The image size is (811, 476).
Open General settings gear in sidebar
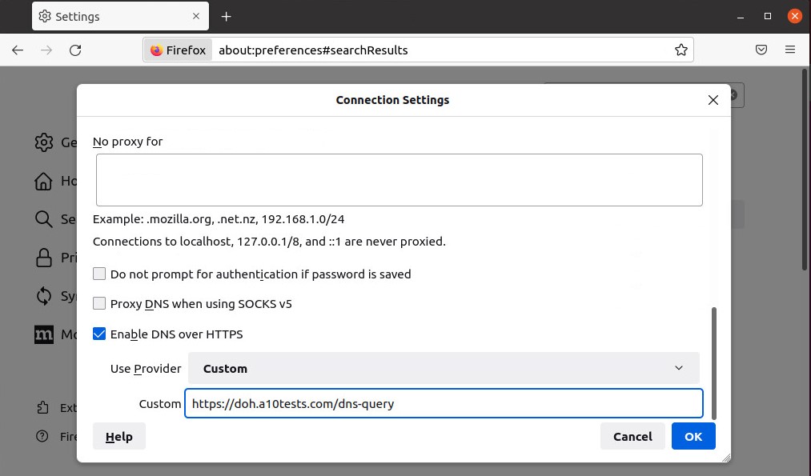click(44, 142)
